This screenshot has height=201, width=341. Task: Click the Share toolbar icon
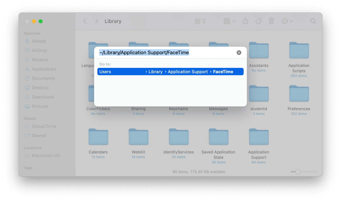coord(245,21)
